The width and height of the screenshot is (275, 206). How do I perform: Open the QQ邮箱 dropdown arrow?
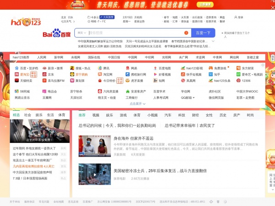(x=193, y=98)
